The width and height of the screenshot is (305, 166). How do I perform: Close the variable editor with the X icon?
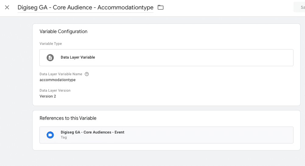pyautogui.click(x=7, y=7)
